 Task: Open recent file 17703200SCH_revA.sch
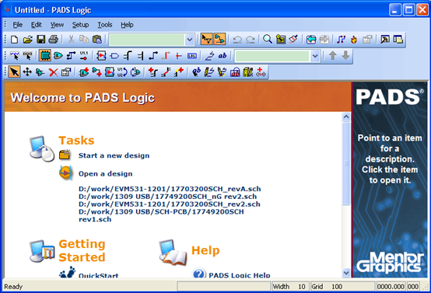[x=170, y=189]
